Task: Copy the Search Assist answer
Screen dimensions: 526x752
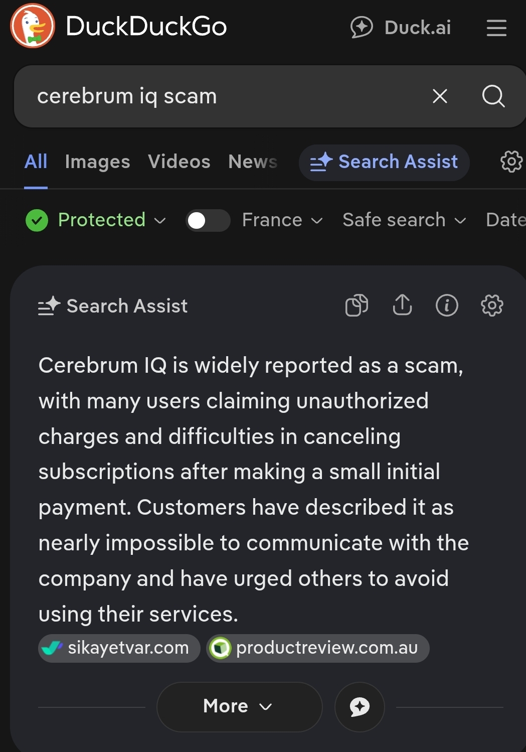Action: (357, 305)
